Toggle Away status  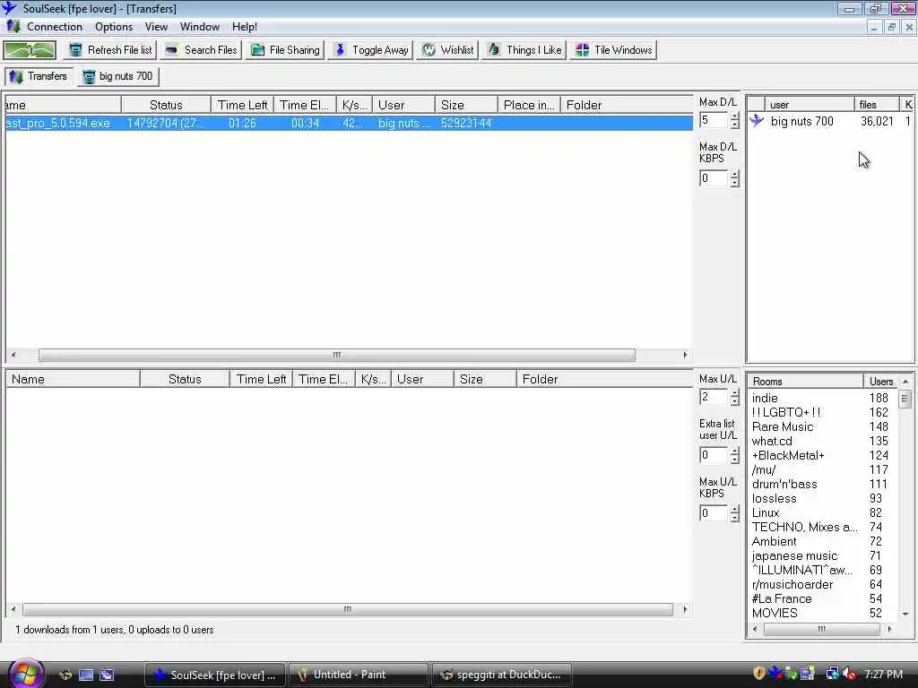point(370,50)
